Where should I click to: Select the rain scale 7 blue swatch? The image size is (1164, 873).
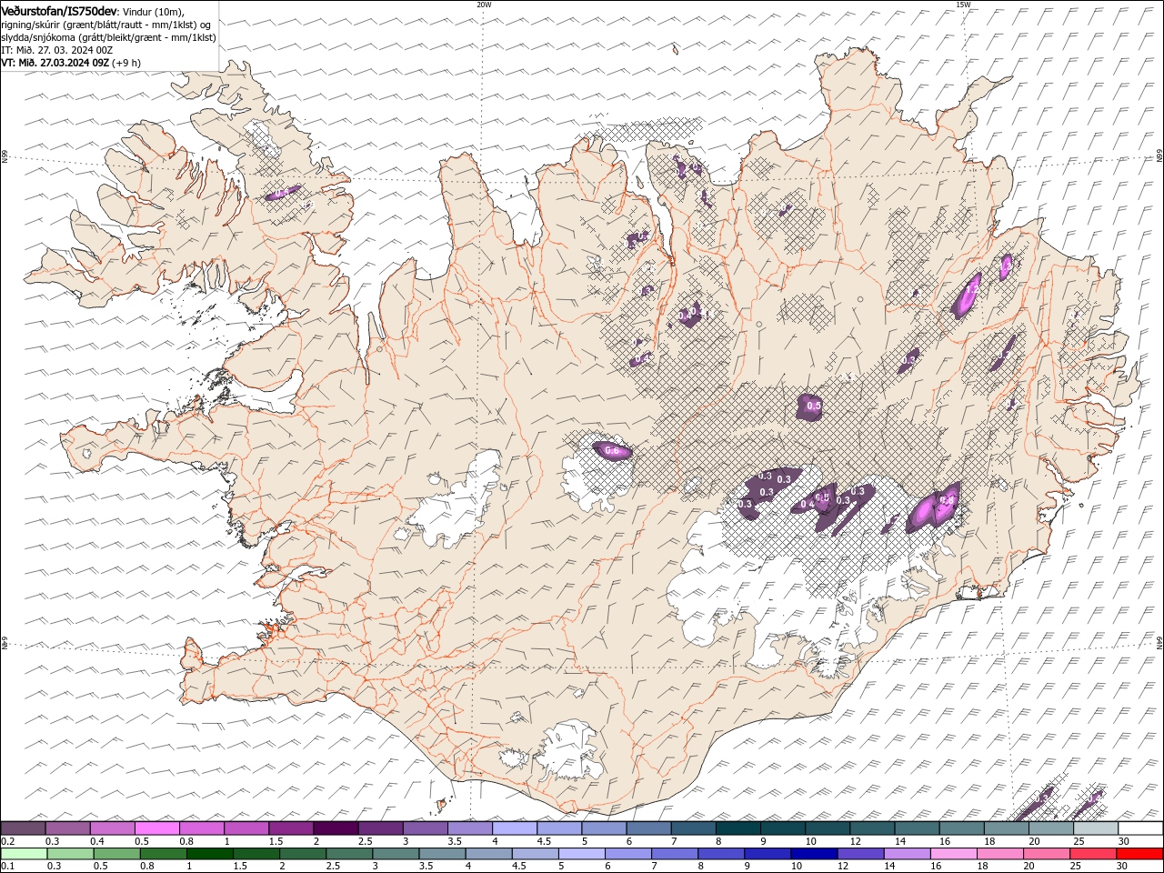(673, 854)
